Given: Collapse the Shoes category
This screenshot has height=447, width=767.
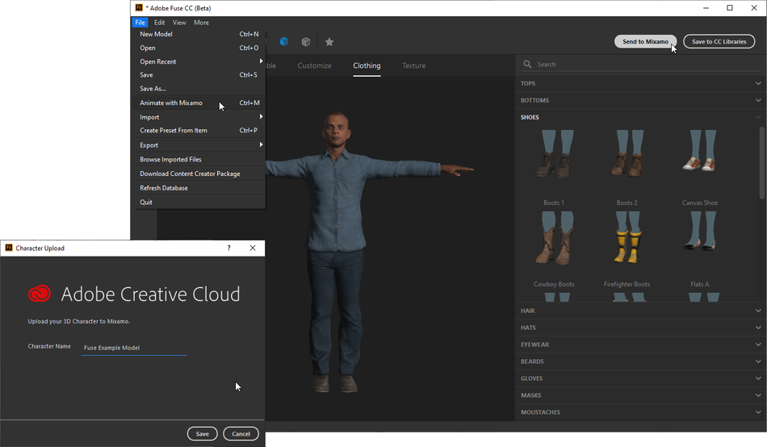Looking at the screenshot, I should click(640, 117).
